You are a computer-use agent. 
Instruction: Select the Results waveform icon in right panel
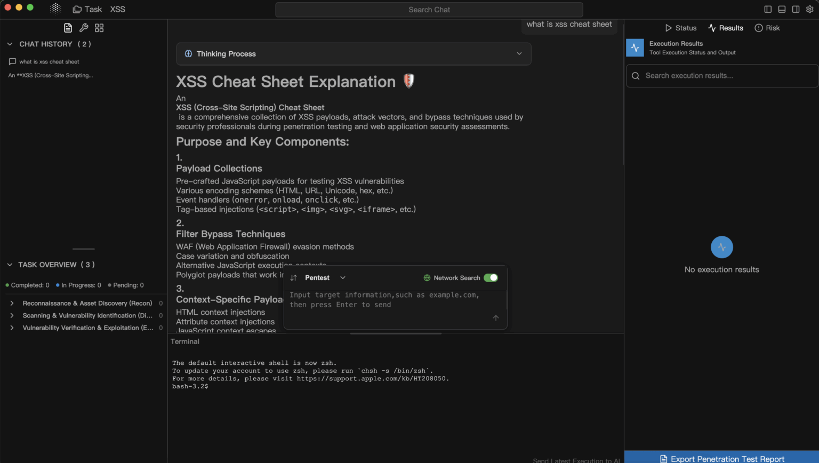point(713,28)
